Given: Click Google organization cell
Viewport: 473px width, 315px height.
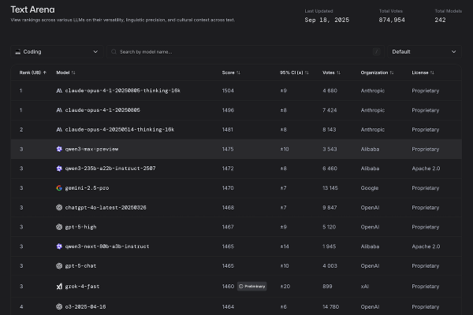Looking at the screenshot, I should 370,188.
